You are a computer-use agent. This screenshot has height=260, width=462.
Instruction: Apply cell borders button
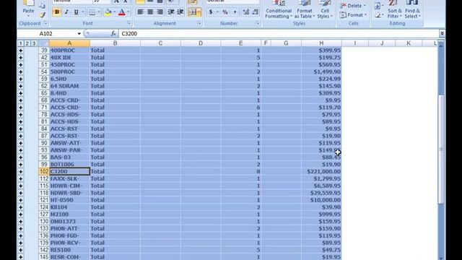92,12
